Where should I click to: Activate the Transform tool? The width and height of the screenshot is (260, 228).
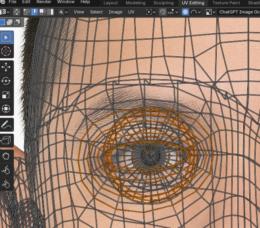(6, 108)
